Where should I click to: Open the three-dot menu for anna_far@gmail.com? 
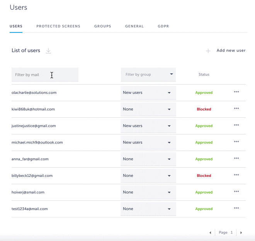(236, 159)
